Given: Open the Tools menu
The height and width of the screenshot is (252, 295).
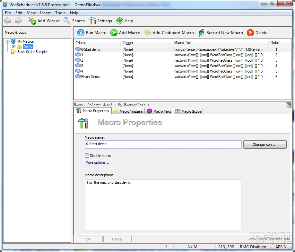Looking at the screenshot, I should (x=60, y=13).
